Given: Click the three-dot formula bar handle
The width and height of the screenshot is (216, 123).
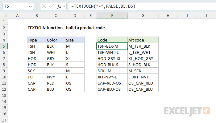Looking at the screenshot, I should click(x=37, y=6).
